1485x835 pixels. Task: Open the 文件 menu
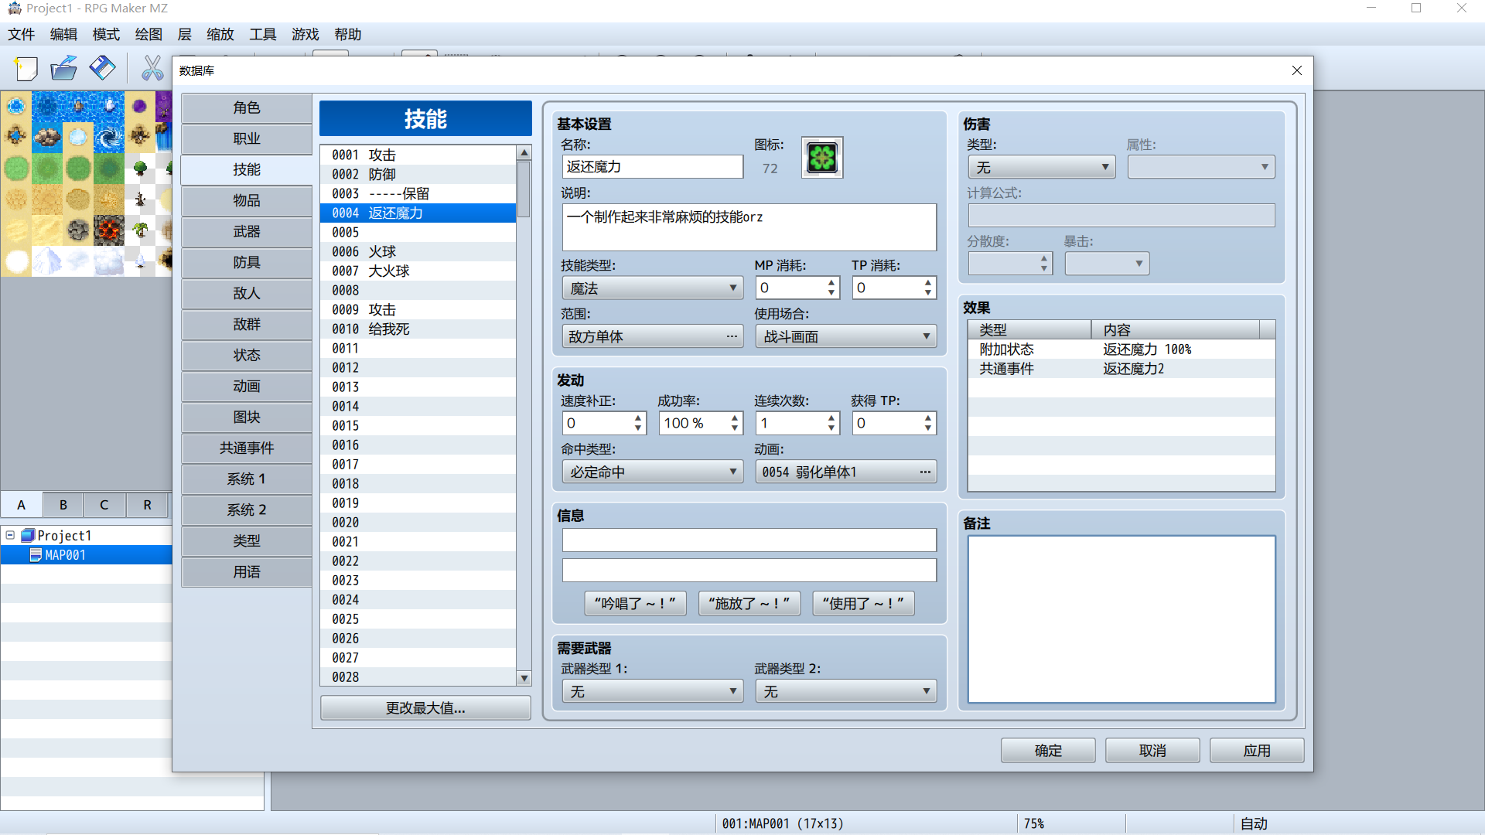tap(22, 34)
